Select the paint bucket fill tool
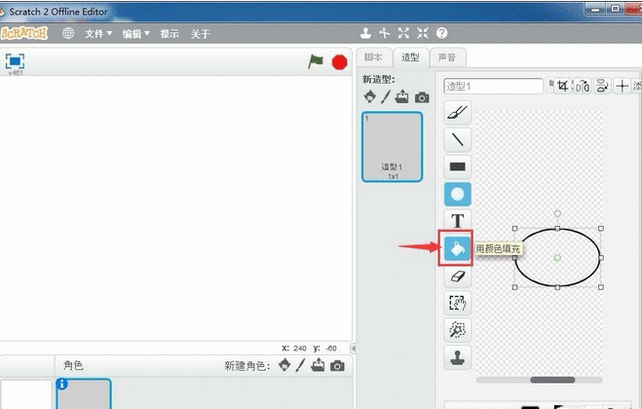Screen dimensions: 642x409 click(x=457, y=249)
